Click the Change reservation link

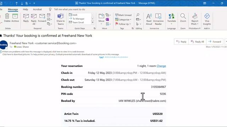pyautogui.click(x=161, y=66)
